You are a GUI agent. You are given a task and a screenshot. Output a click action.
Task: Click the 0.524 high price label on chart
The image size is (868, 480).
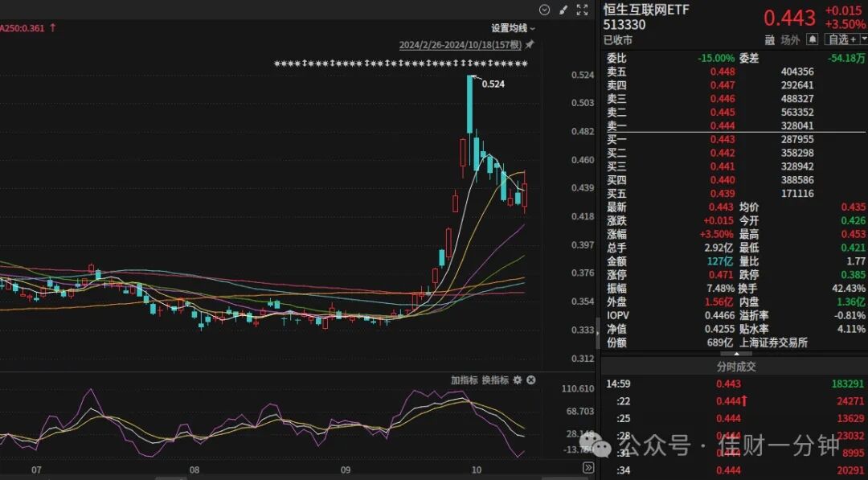point(493,84)
